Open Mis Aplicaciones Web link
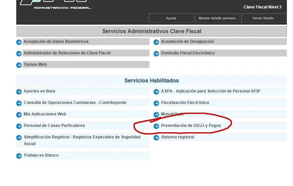 (x=45, y=114)
